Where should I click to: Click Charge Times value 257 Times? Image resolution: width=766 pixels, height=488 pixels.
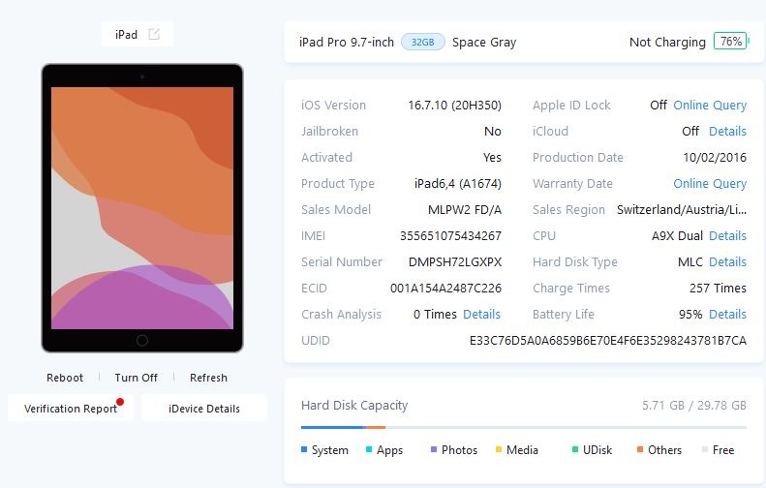[718, 289]
